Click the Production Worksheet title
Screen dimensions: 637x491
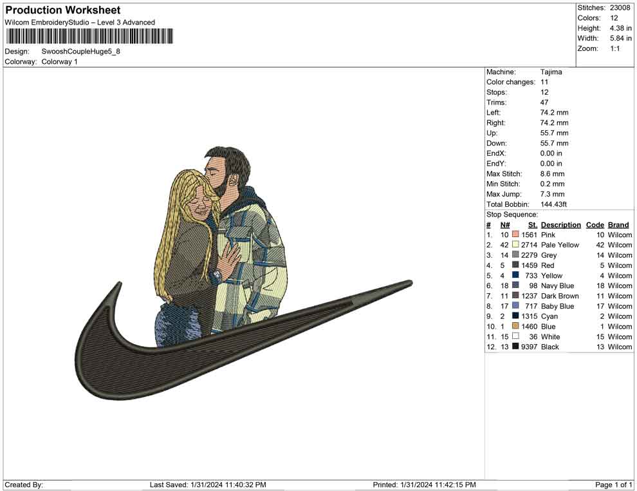(x=63, y=10)
